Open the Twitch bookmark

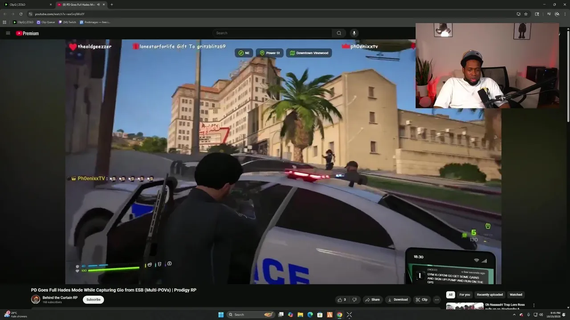click(67, 22)
